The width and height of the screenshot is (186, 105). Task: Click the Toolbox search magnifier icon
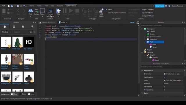pos(31,32)
